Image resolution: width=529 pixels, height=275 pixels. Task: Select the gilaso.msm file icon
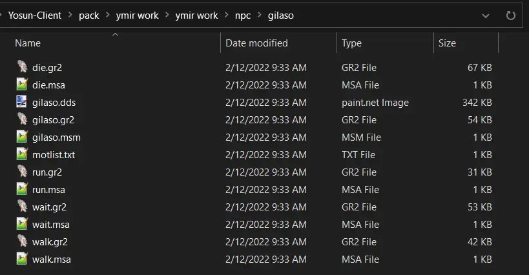point(22,137)
